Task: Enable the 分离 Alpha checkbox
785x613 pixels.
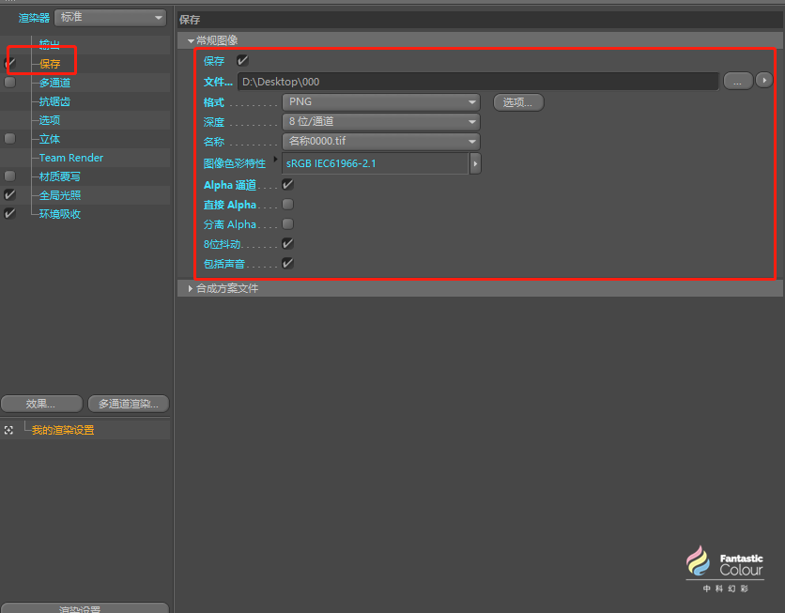Action: (x=287, y=223)
